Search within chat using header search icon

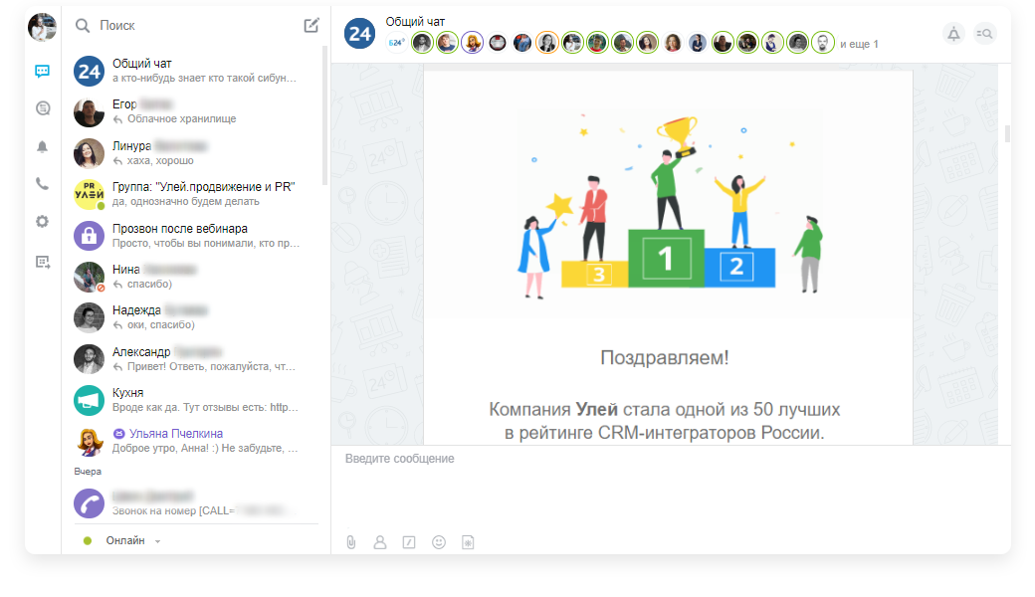(984, 34)
